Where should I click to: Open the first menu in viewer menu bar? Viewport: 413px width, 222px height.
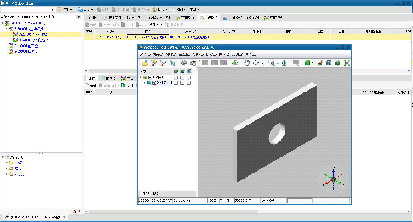(x=146, y=54)
